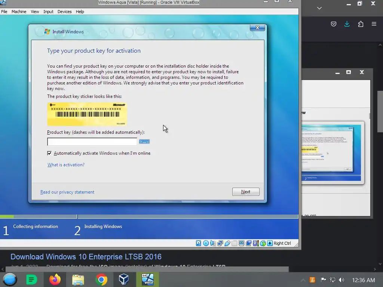The width and height of the screenshot is (383, 287).
Task: Open the Input menu
Action: pos(48,12)
